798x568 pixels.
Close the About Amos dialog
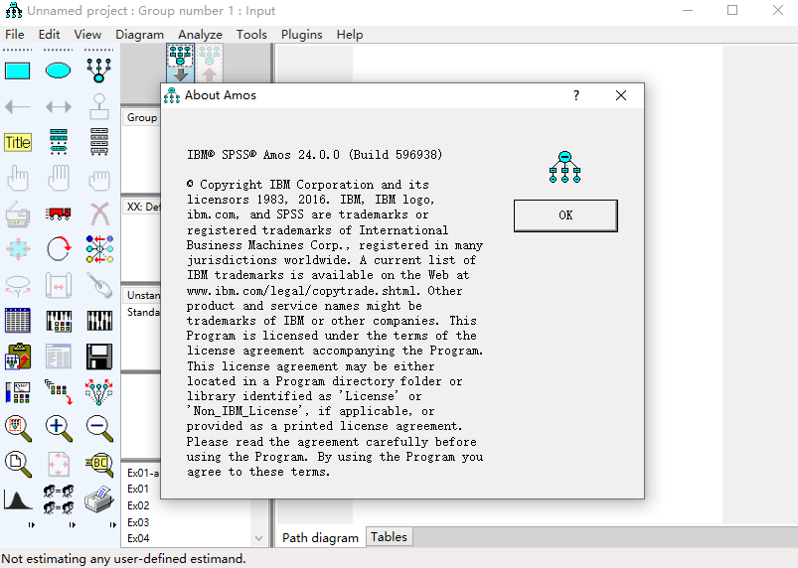tap(620, 95)
